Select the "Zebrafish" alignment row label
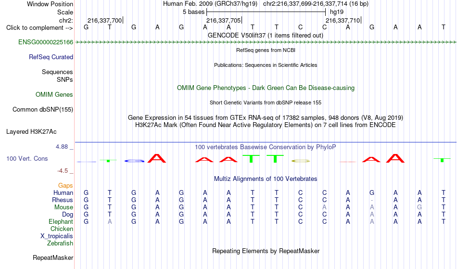The height and width of the screenshot is (269, 457). [x=60, y=243]
